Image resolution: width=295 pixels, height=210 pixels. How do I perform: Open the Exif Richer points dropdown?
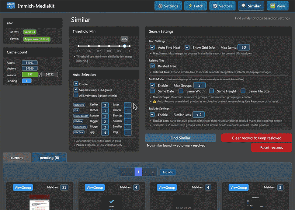105,111
